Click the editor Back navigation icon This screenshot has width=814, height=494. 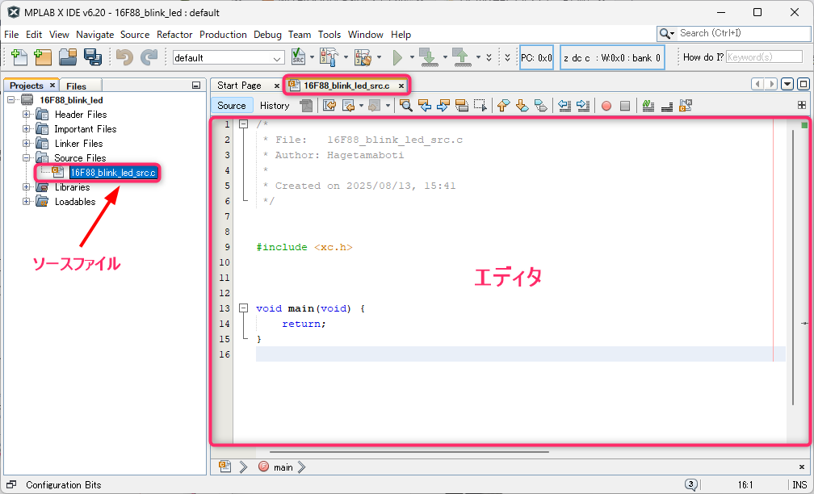pyautogui.click(x=348, y=105)
